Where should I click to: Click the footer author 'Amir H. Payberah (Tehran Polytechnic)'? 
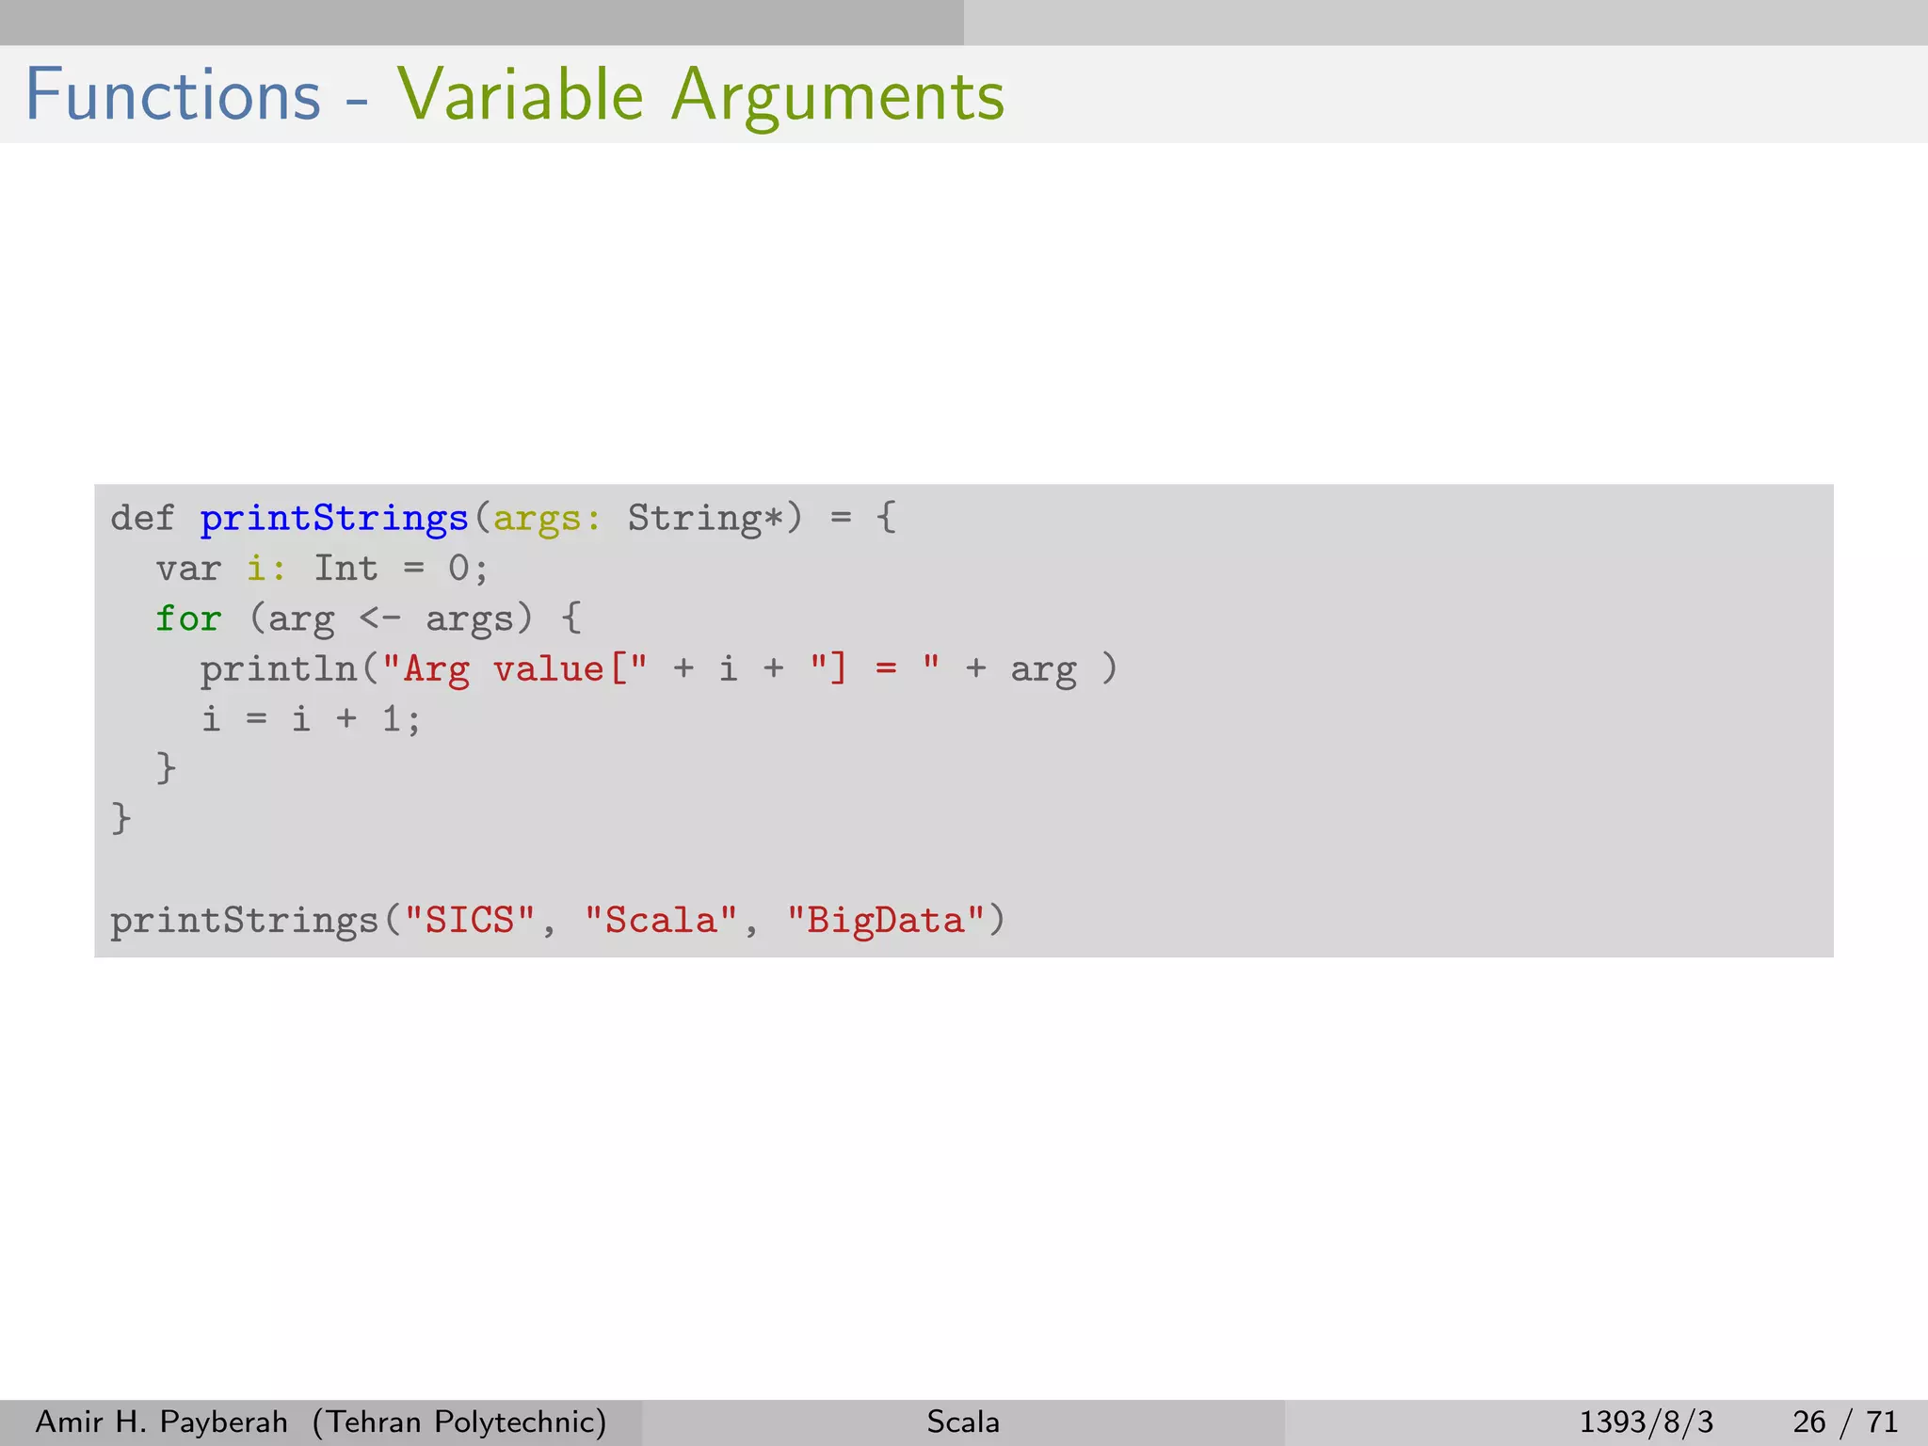[x=321, y=1422]
